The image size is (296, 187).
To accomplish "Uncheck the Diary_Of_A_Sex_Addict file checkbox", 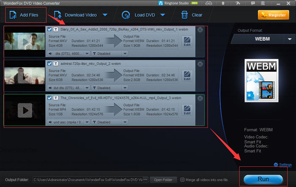I will 49,29.
